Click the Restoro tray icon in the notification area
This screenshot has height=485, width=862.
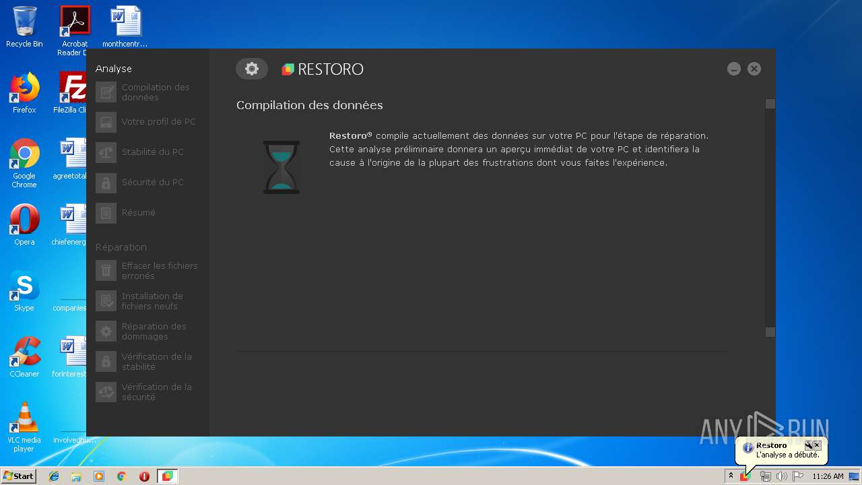(x=745, y=476)
